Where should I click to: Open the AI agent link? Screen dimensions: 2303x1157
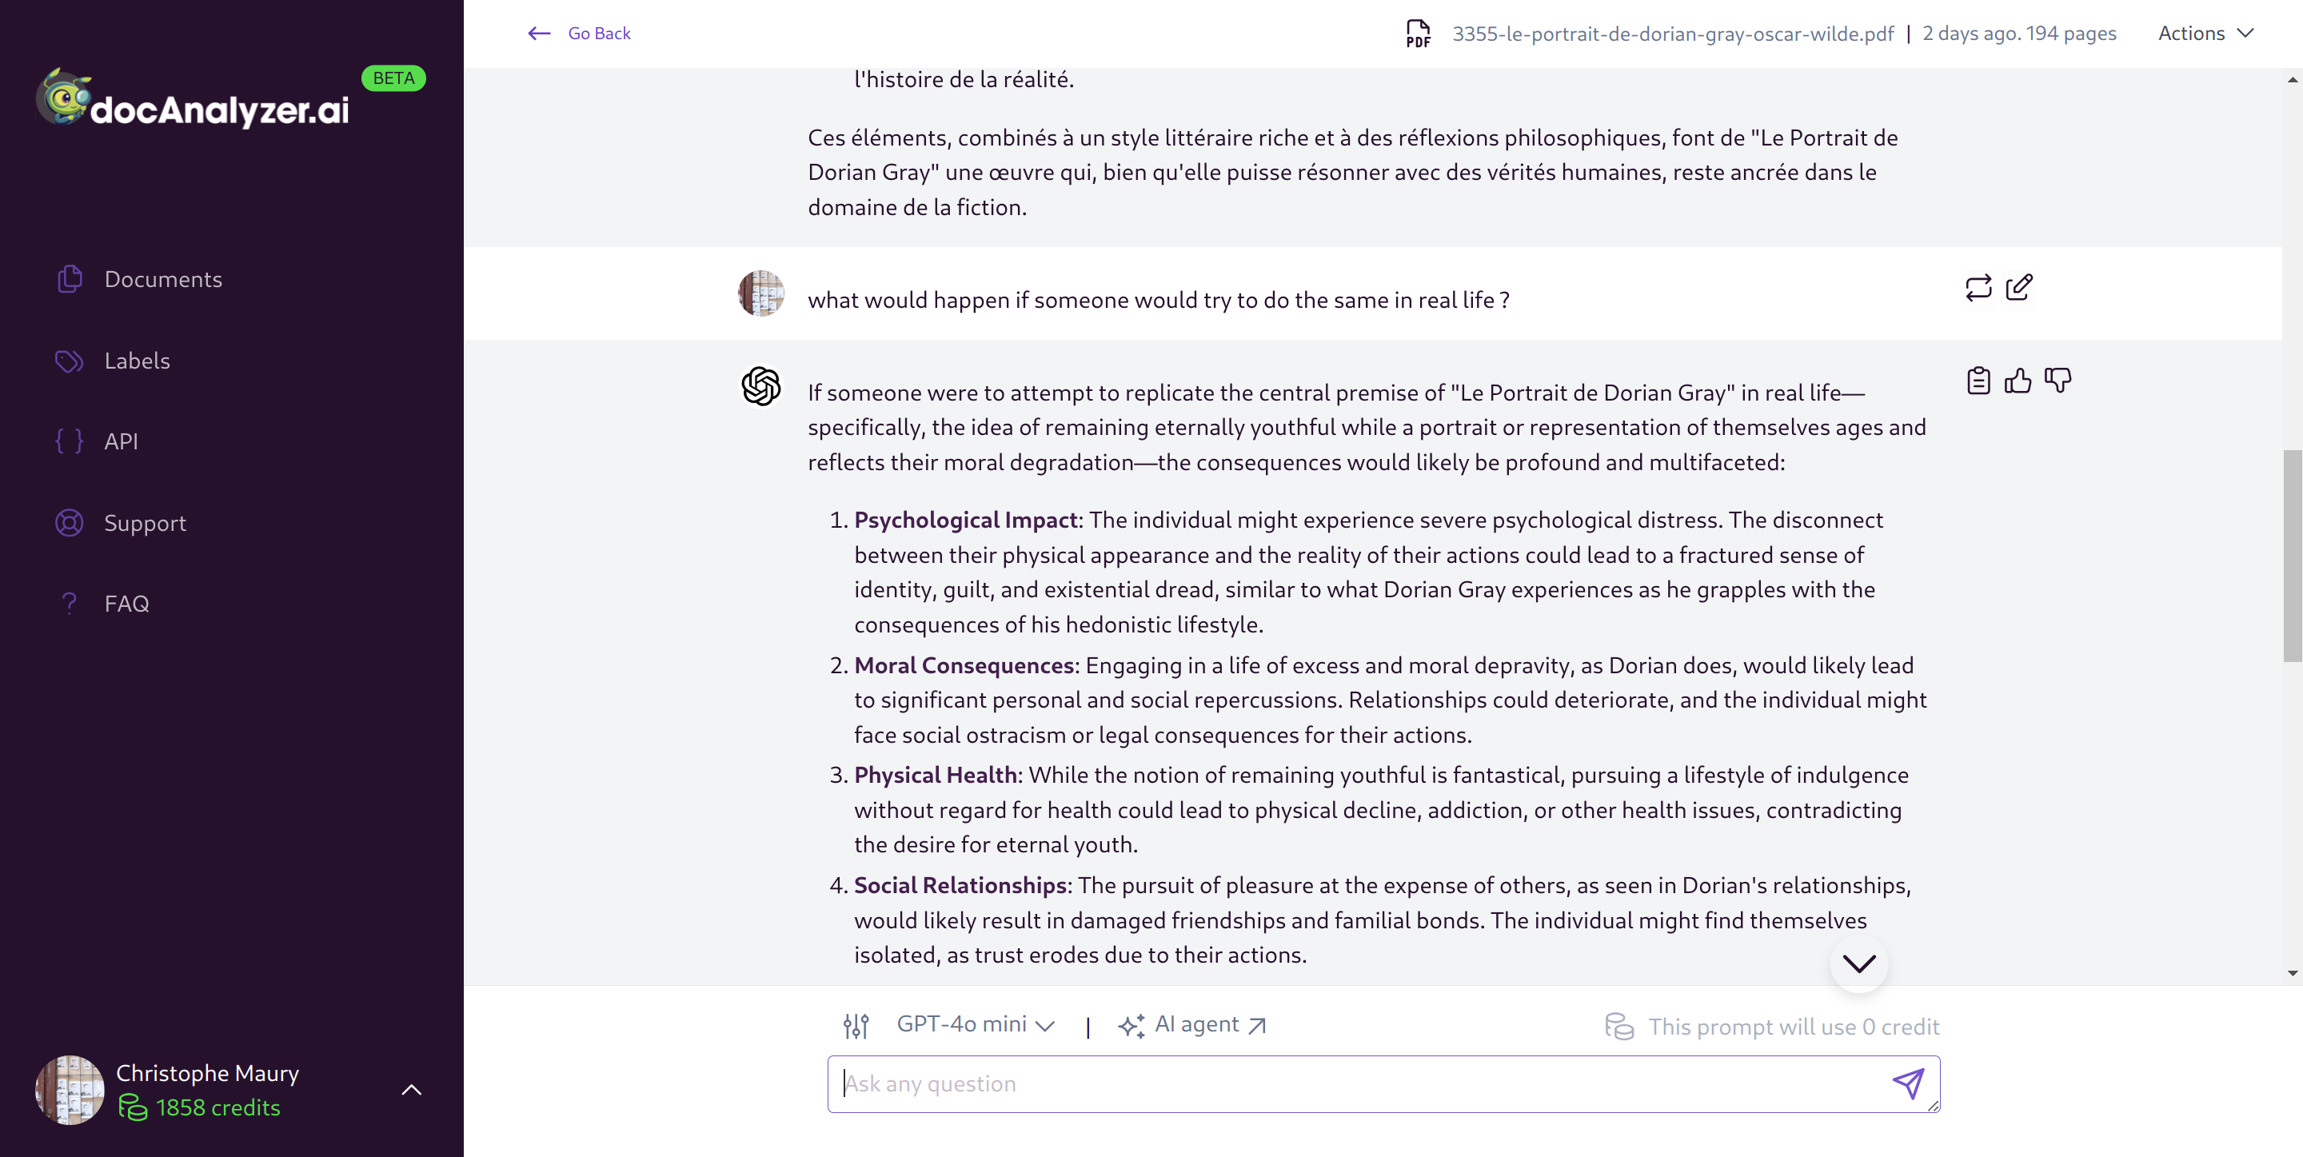[x=1195, y=1025]
